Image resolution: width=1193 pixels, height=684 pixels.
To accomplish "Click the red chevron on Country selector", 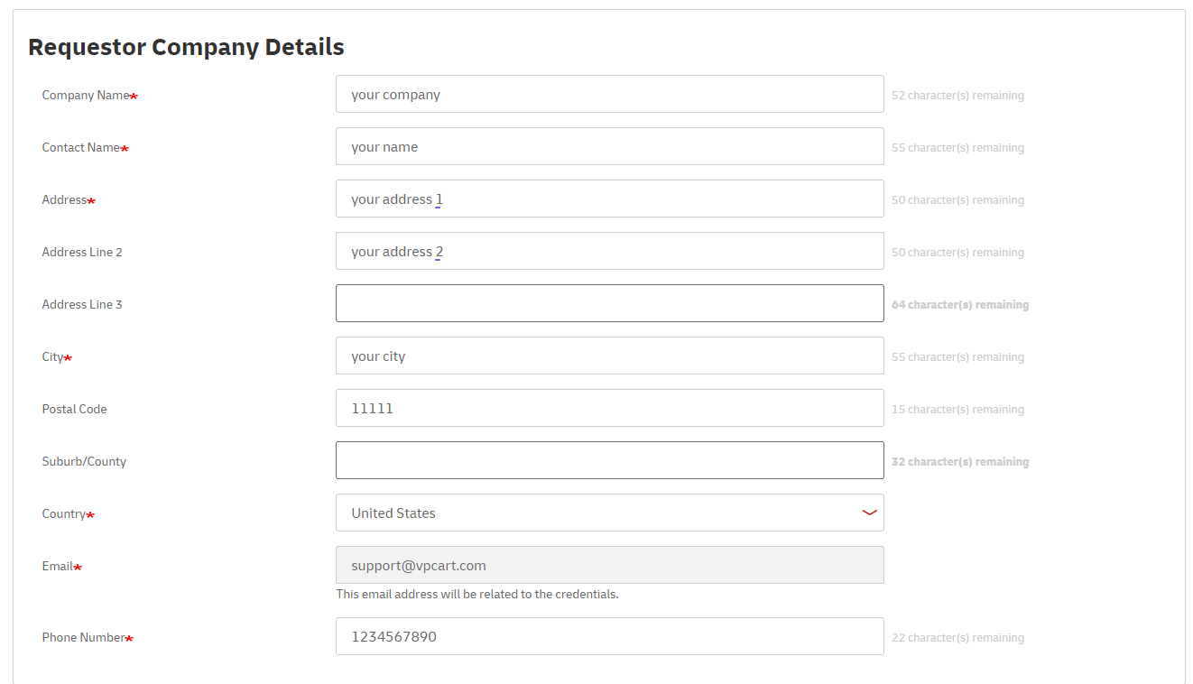I will click(x=869, y=513).
